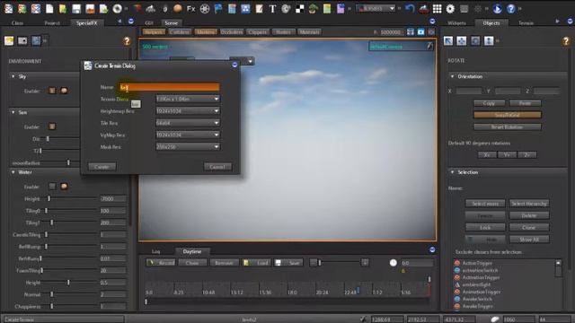Switch to the Class tab
The width and height of the screenshot is (575, 323).
click(x=17, y=23)
